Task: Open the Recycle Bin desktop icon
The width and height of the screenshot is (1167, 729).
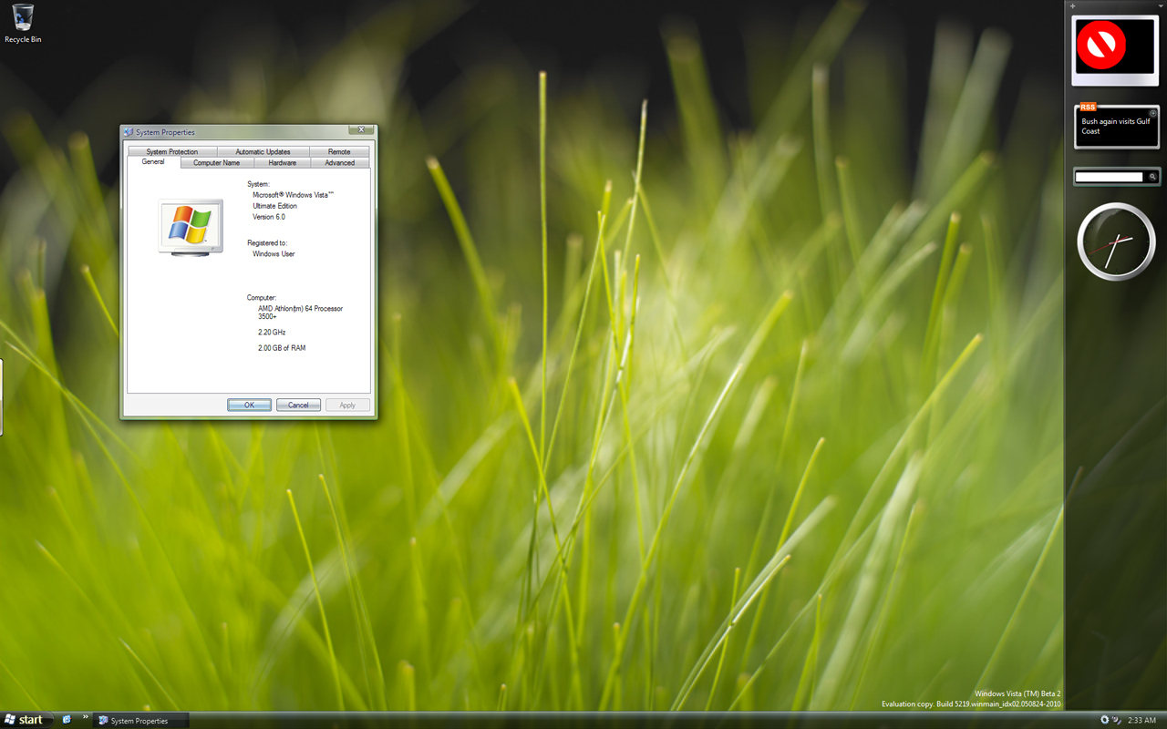Action: 23,22
